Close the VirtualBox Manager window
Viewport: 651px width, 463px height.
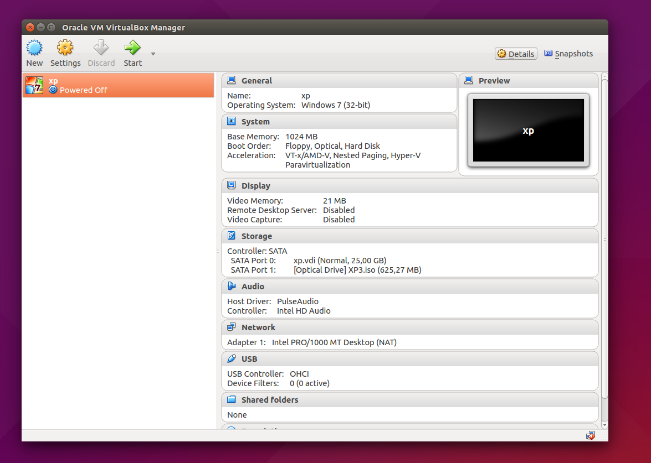pyautogui.click(x=30, y=27)
